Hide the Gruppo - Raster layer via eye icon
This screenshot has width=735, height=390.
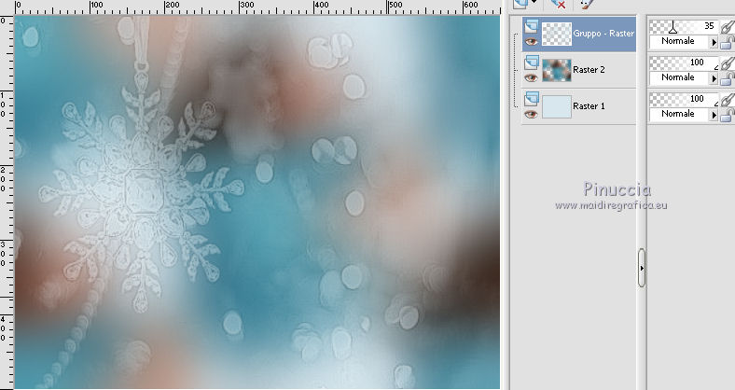pyautogui.click(x=531, y=42)
